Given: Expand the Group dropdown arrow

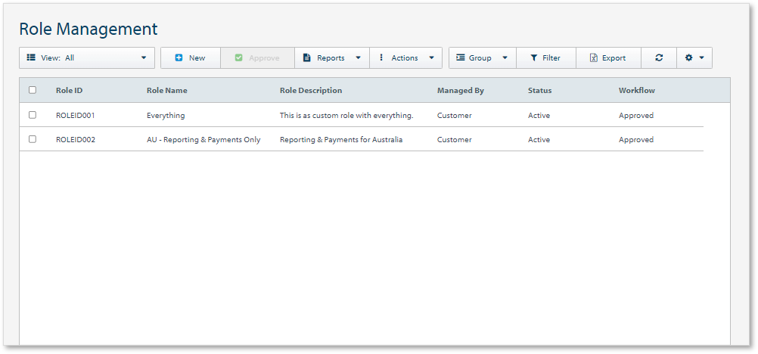Looking at the screenshot, I should click(505, 58).
